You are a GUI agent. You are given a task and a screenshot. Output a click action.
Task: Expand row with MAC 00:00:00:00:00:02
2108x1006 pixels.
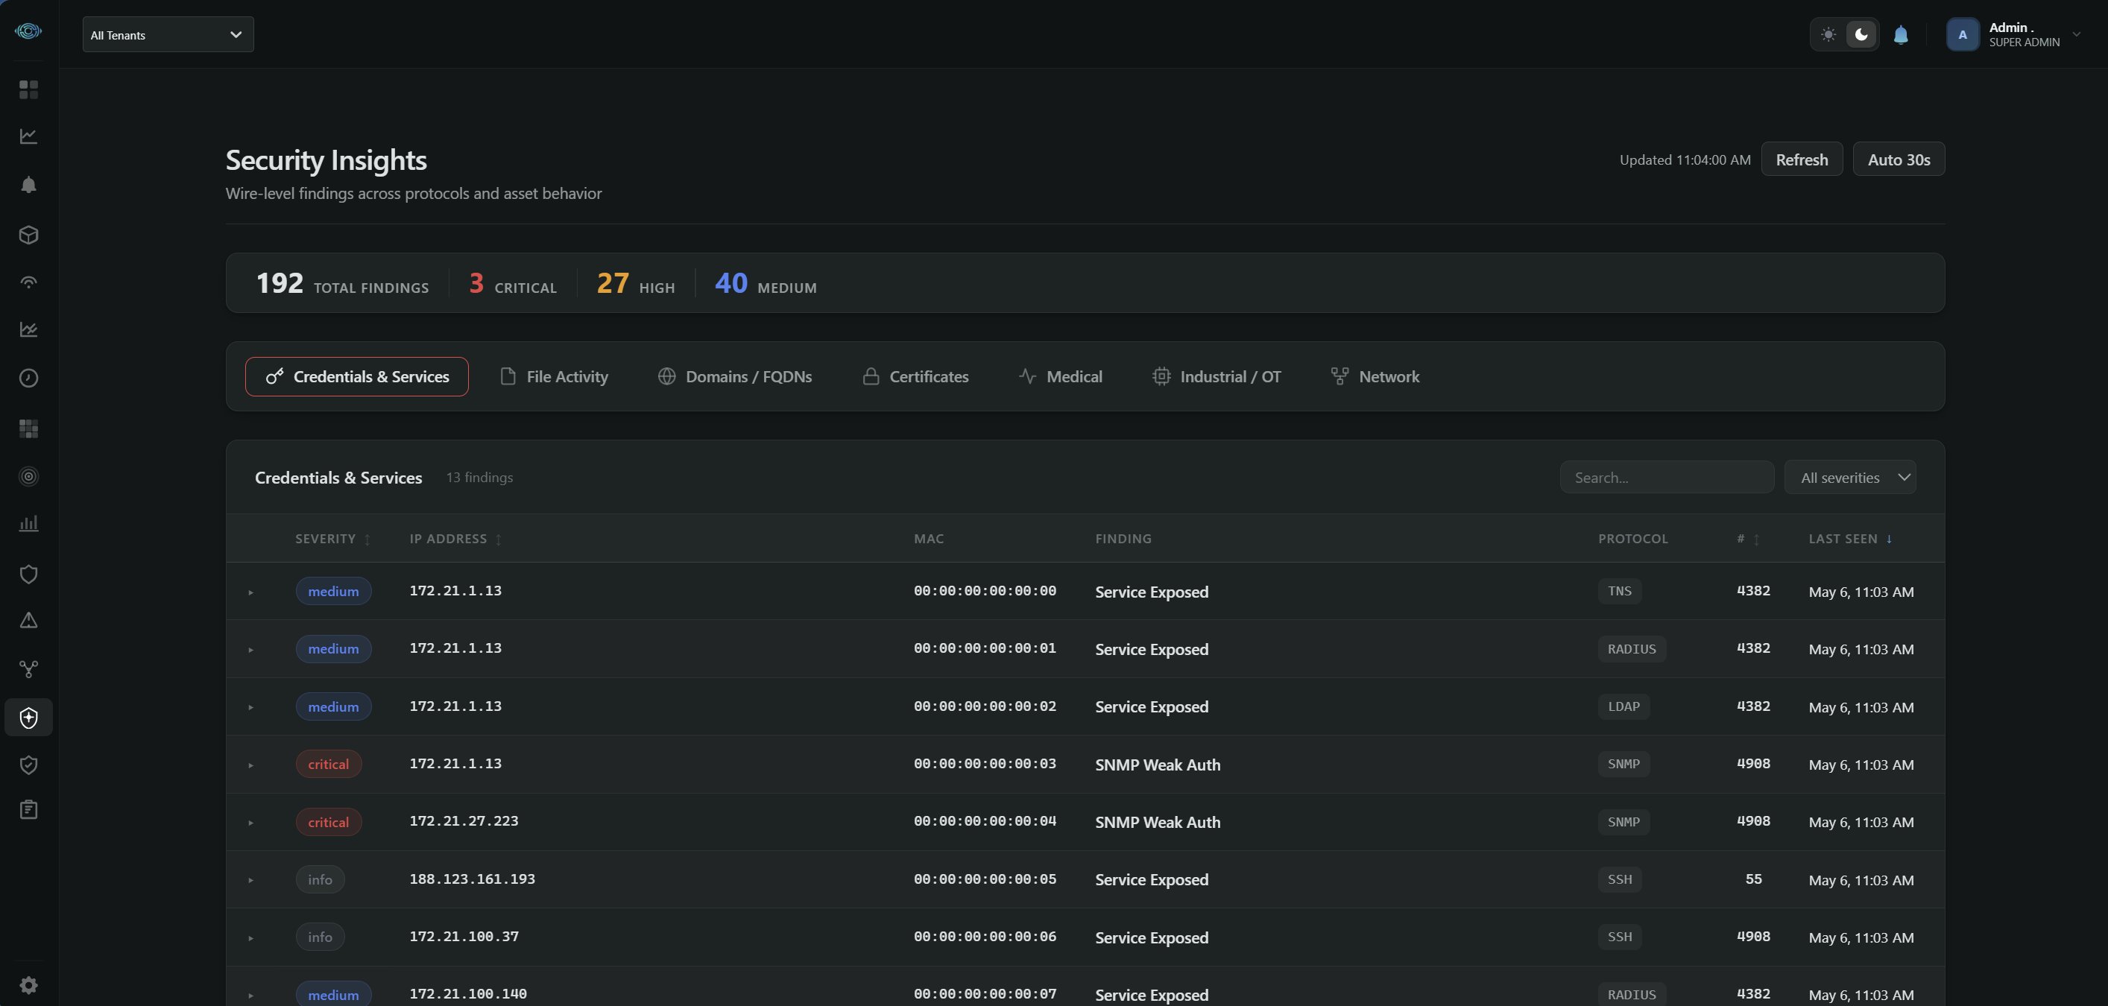click(x=250, y=706)
